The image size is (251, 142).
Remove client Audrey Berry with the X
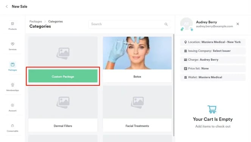point(238,24)
